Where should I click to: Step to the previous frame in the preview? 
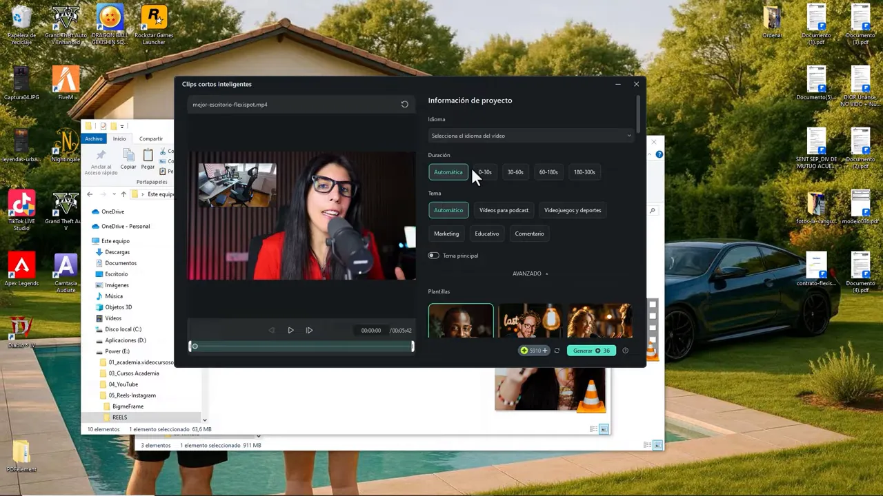point(272,331)
